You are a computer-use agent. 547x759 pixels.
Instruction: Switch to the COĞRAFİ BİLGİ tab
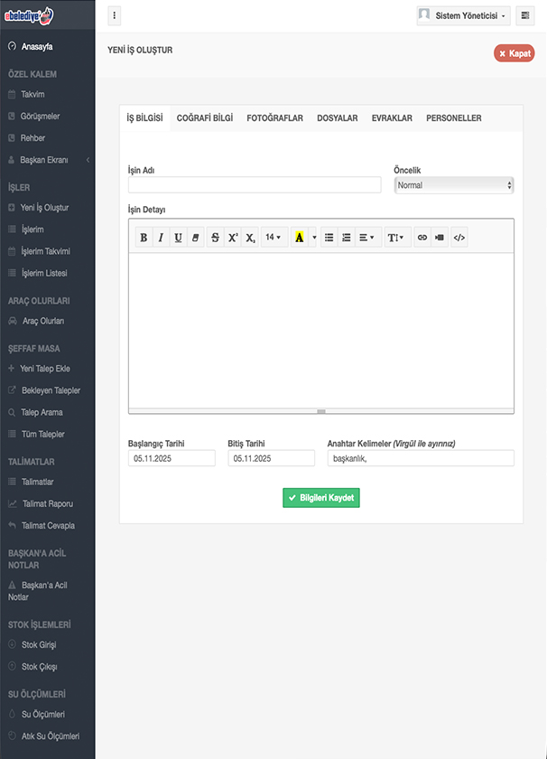[x=205, y=118]
